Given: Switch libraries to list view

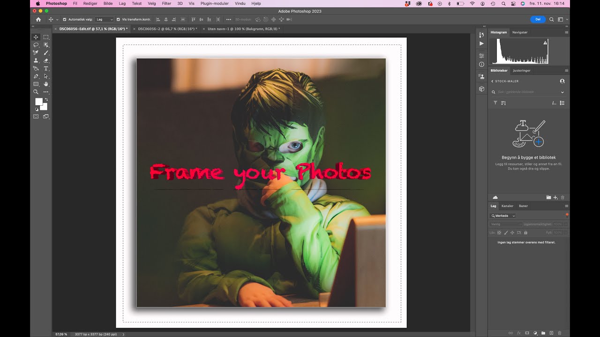Looking at the screenshot, I should 562,103.
